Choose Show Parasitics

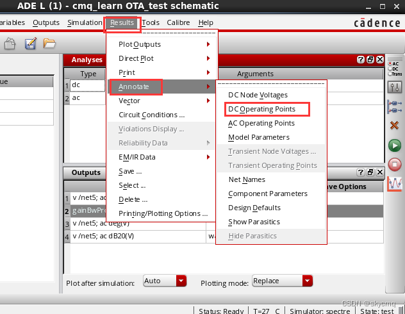pos(271,222)
